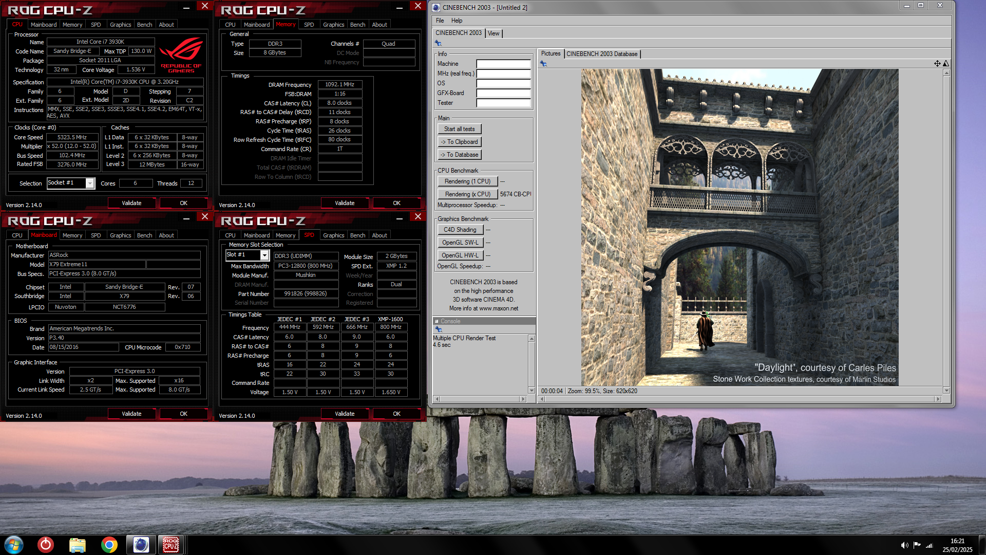Click the picture view scroll-down arrow
The image size is (986, 555).
pos(946,390)
